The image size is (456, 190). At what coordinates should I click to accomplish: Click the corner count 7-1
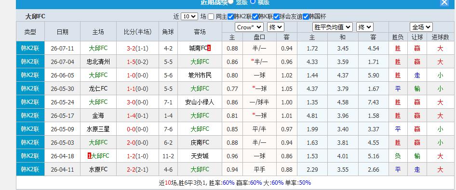[x=168, y=102]
